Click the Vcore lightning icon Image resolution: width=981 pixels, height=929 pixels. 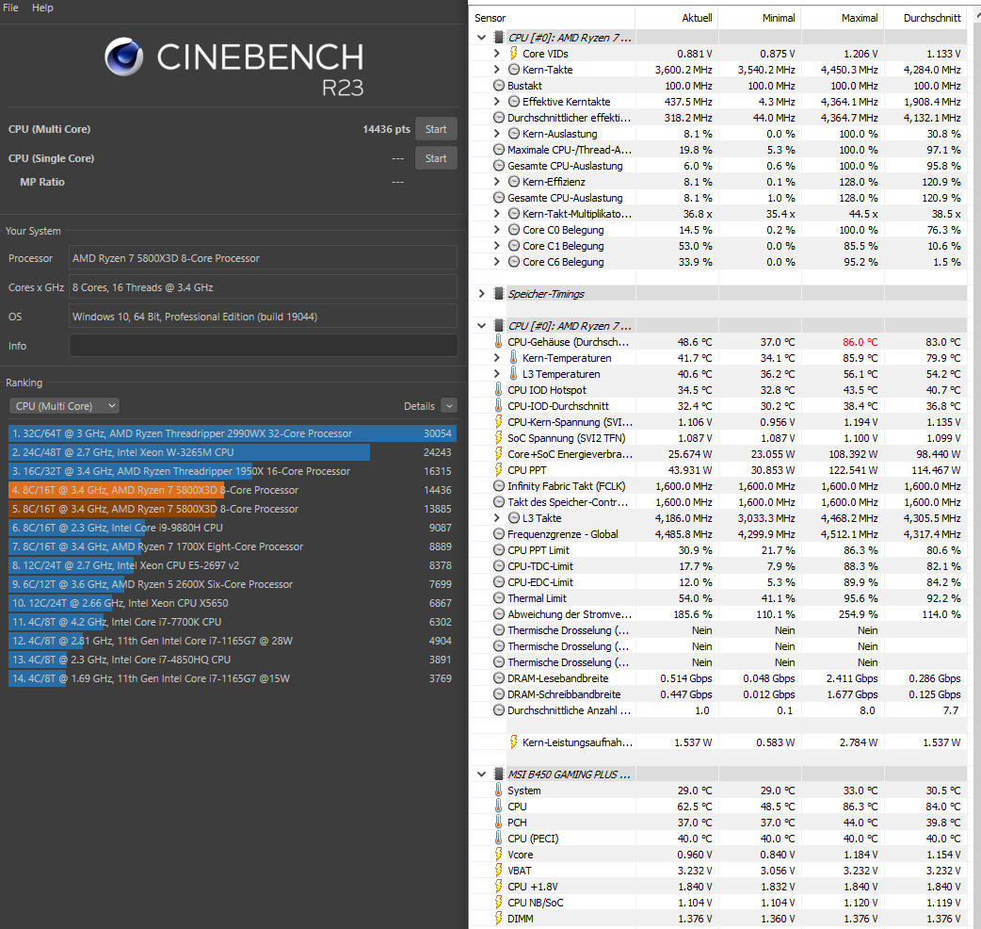click(499, 854)
